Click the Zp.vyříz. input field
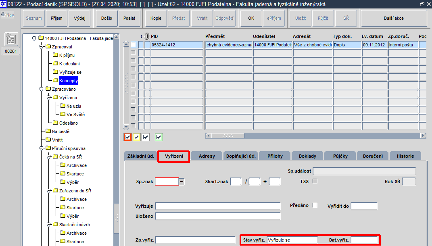 (x=195, y=240)
